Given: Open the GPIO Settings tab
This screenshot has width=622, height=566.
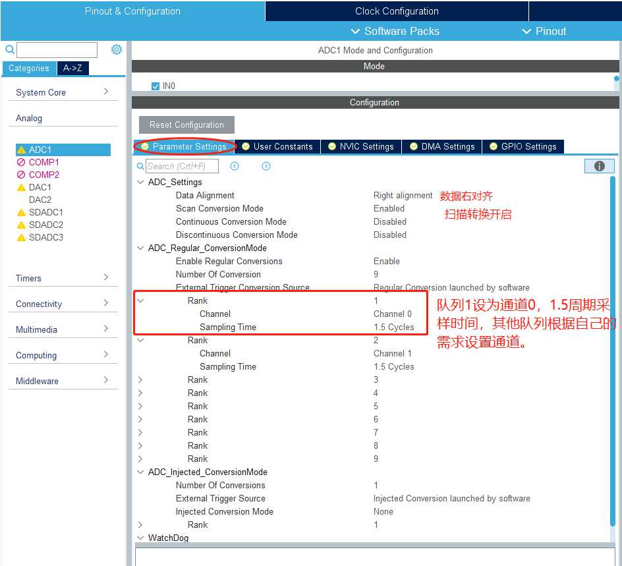Looking at the screenshot, I should 523,147.
